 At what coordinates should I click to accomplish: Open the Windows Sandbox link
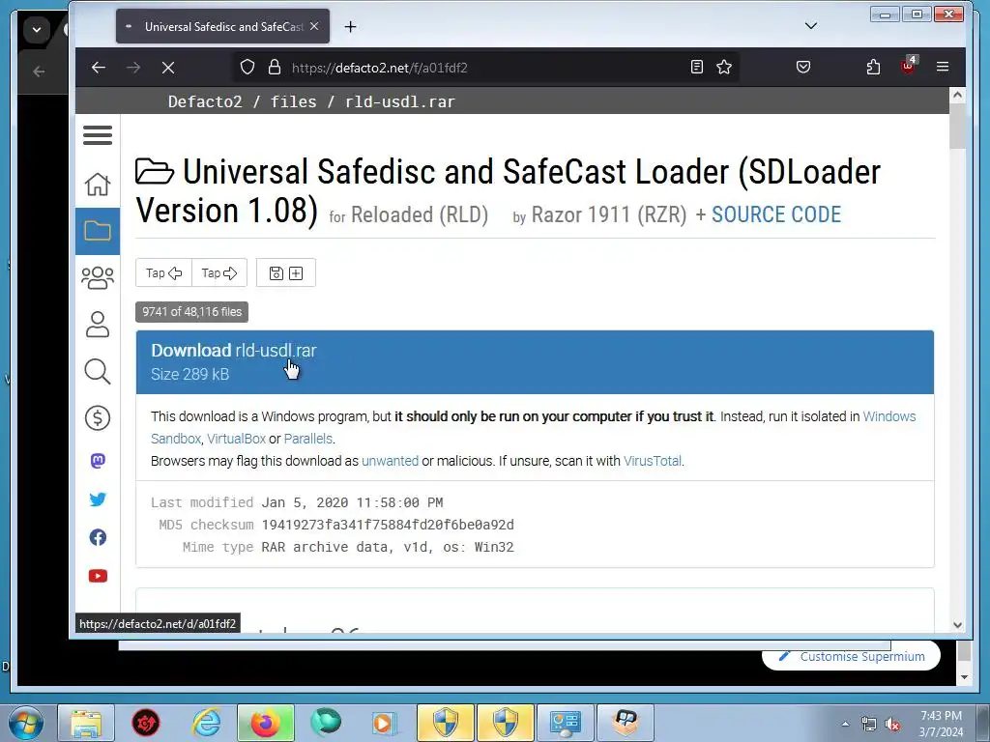[x=889, y=416]
